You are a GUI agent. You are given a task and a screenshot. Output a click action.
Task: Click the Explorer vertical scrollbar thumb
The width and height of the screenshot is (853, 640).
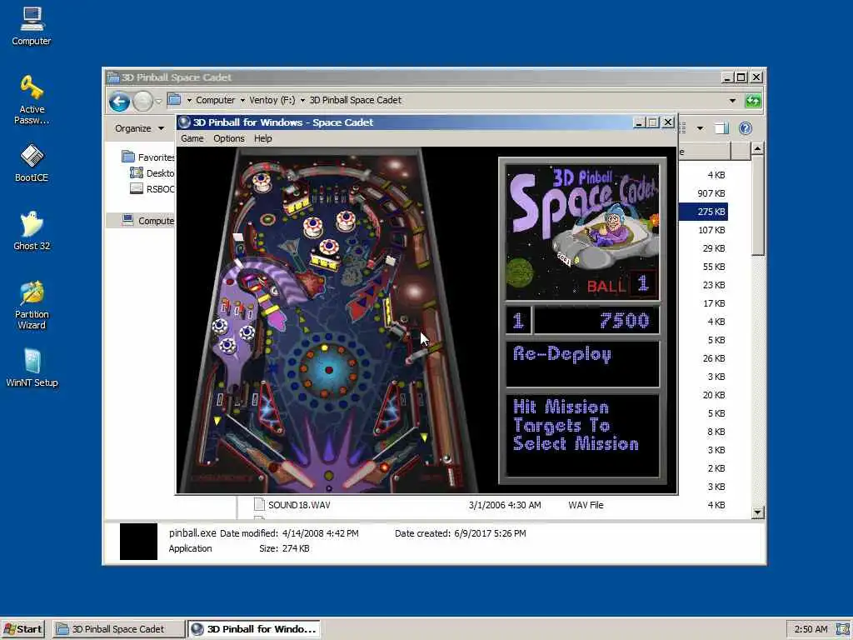coord(757,205)
